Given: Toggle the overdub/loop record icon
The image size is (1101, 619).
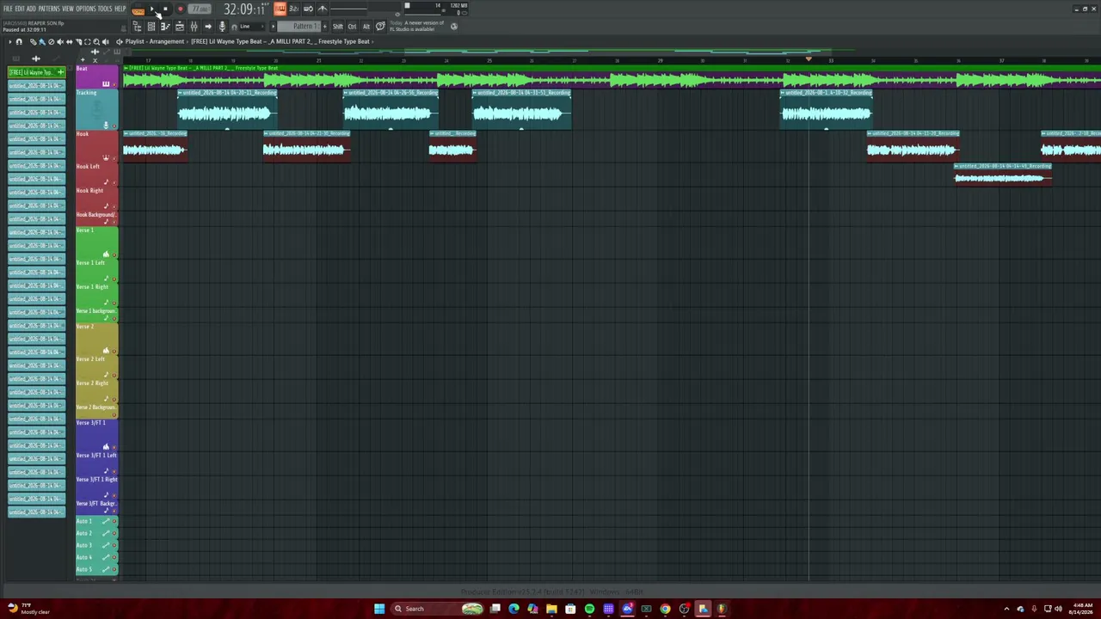Looking at the screenshot, I should 308,9.
